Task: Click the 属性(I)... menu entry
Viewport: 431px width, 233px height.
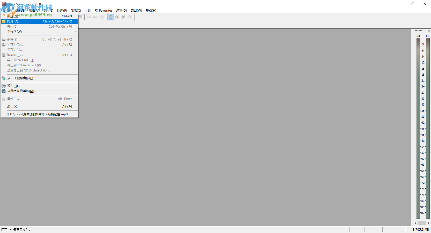Action: click(x=39, y=99)
